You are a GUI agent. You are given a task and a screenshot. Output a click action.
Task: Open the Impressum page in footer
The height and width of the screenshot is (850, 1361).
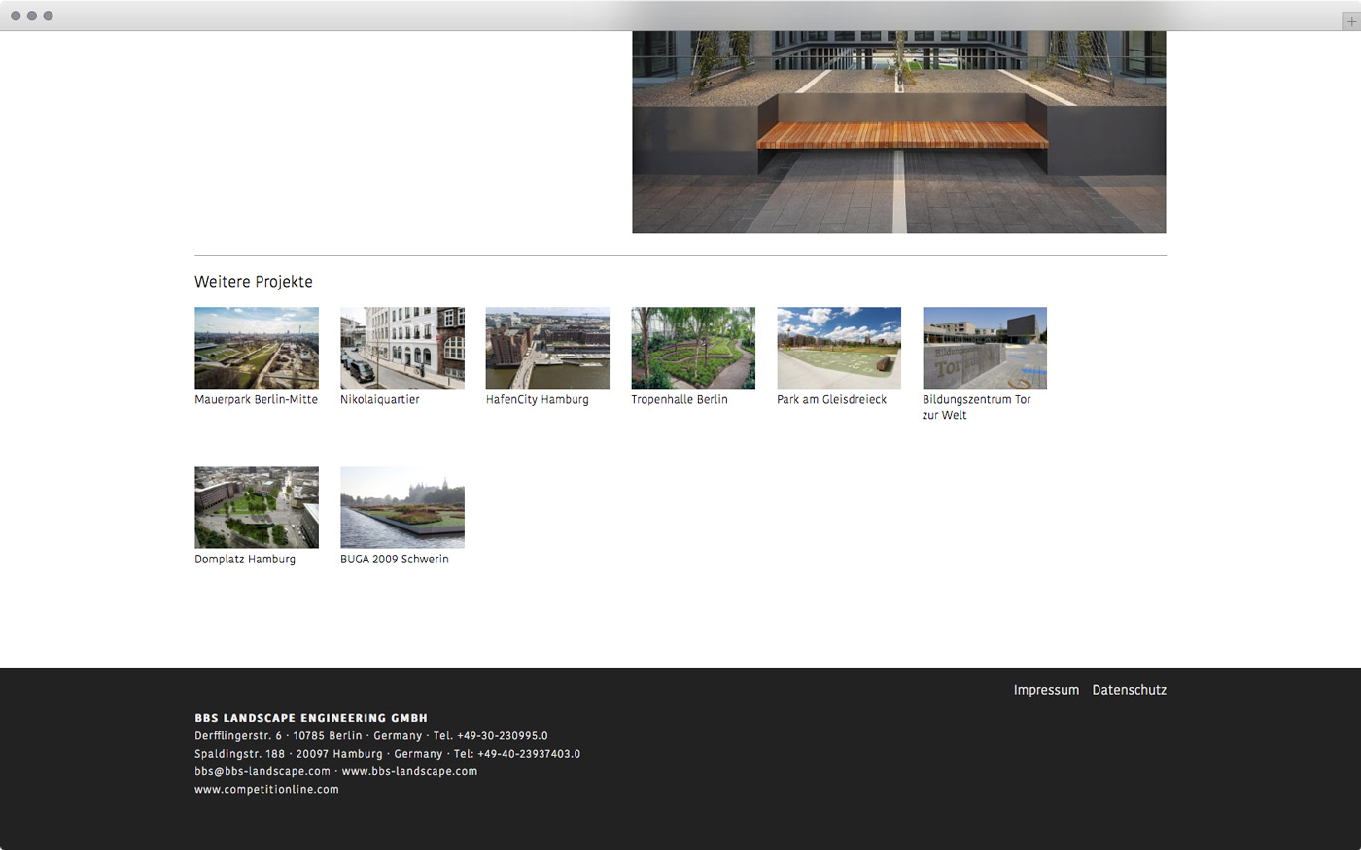[1046, 690]
